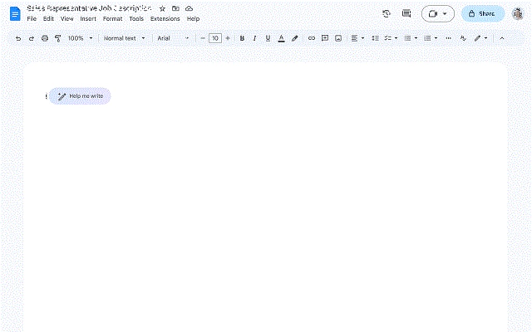Open the 100% zoom dropdown
The width and height of the screenshot is (532, 332).
(x=80, y=38)
